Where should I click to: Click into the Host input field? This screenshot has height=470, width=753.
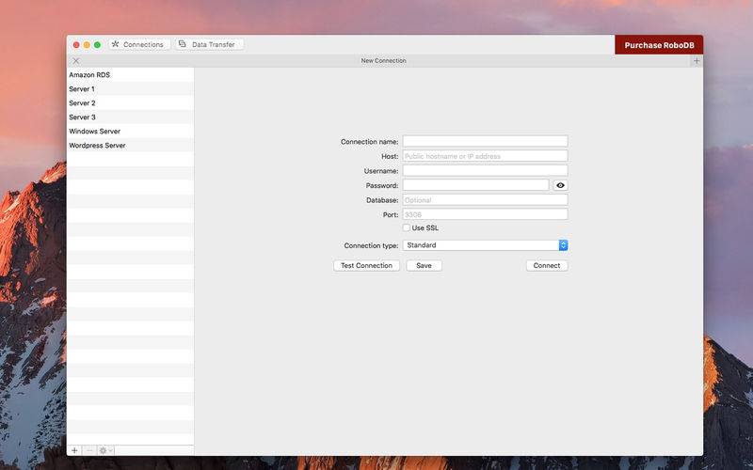(485, 156)
